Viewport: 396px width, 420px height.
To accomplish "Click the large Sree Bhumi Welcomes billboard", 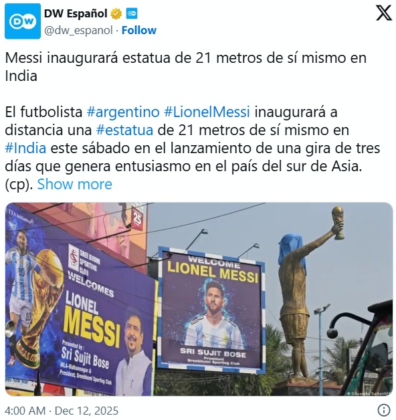I will pos(80,301).
